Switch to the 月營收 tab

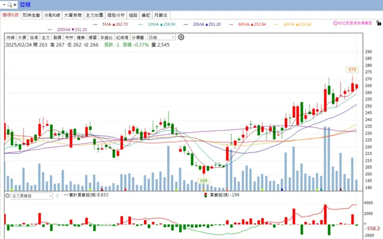pos(161,15)
